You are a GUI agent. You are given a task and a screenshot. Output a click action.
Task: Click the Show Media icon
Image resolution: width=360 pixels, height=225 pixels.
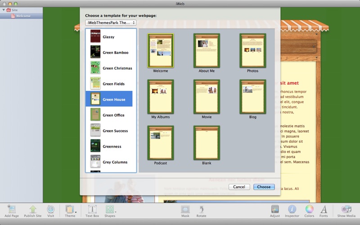point(346,209)
